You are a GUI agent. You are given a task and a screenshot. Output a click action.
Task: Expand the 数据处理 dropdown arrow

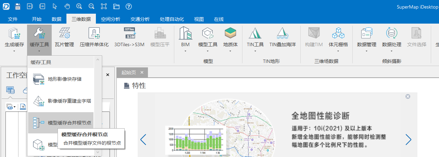[392, 51]
